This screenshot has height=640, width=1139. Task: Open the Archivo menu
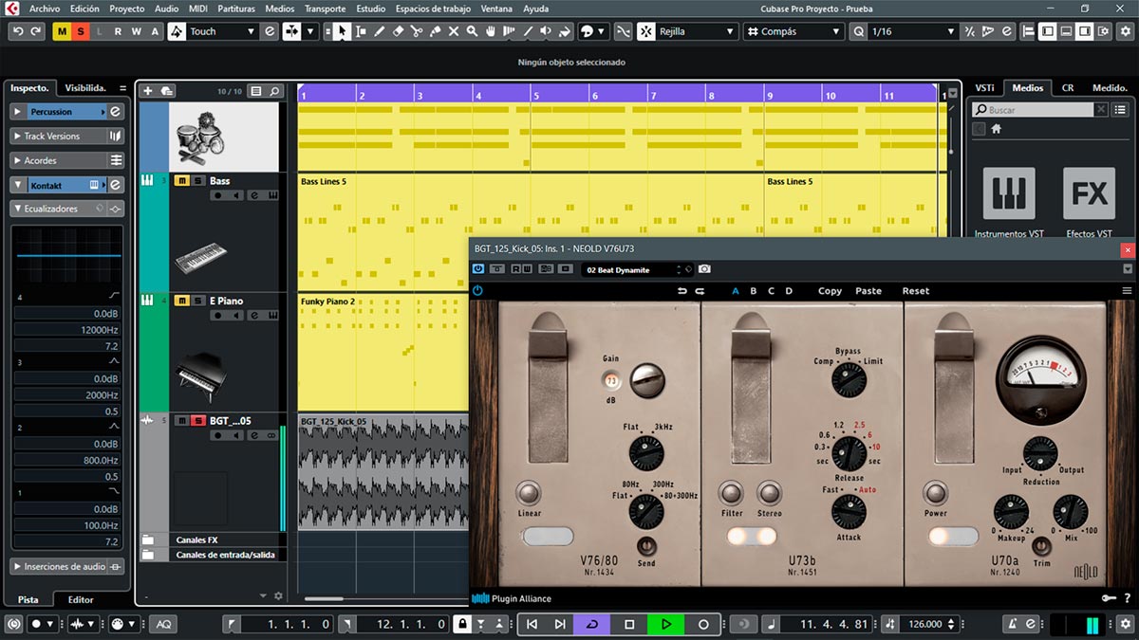[x=45, y=9]
